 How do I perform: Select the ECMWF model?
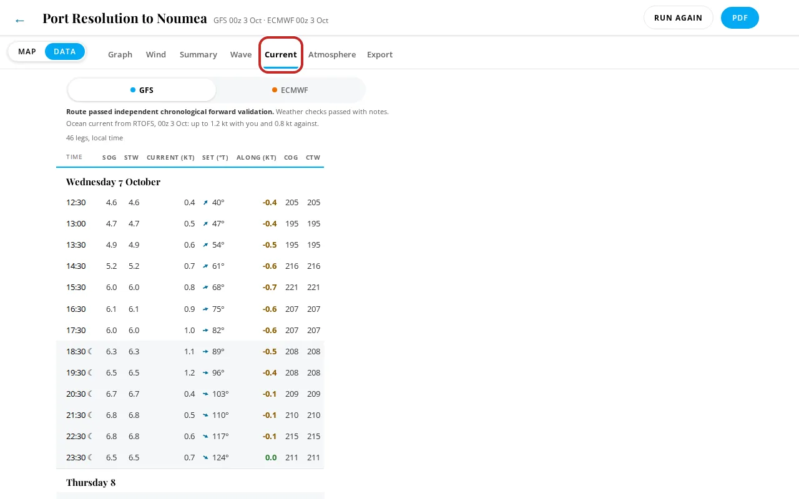click(x=290, y=90)
